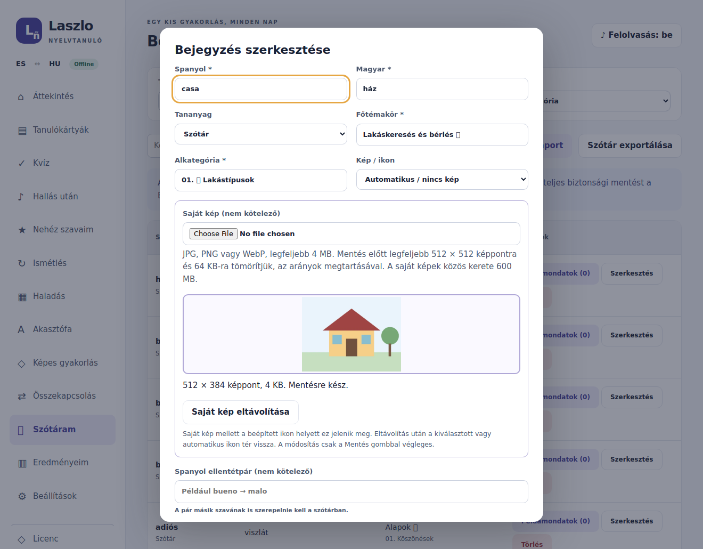Click the Összekapcsolás arrows icon
The width and height of the screenshot is (703, 549).
point(22,397)
